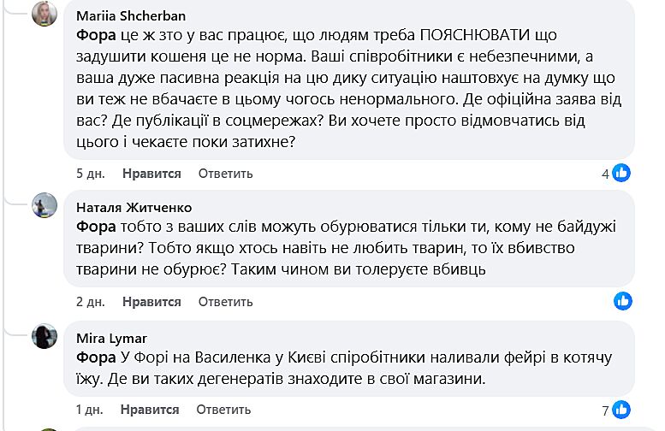Open Mariia Shcherban's profile picture

tap(45, 14)
